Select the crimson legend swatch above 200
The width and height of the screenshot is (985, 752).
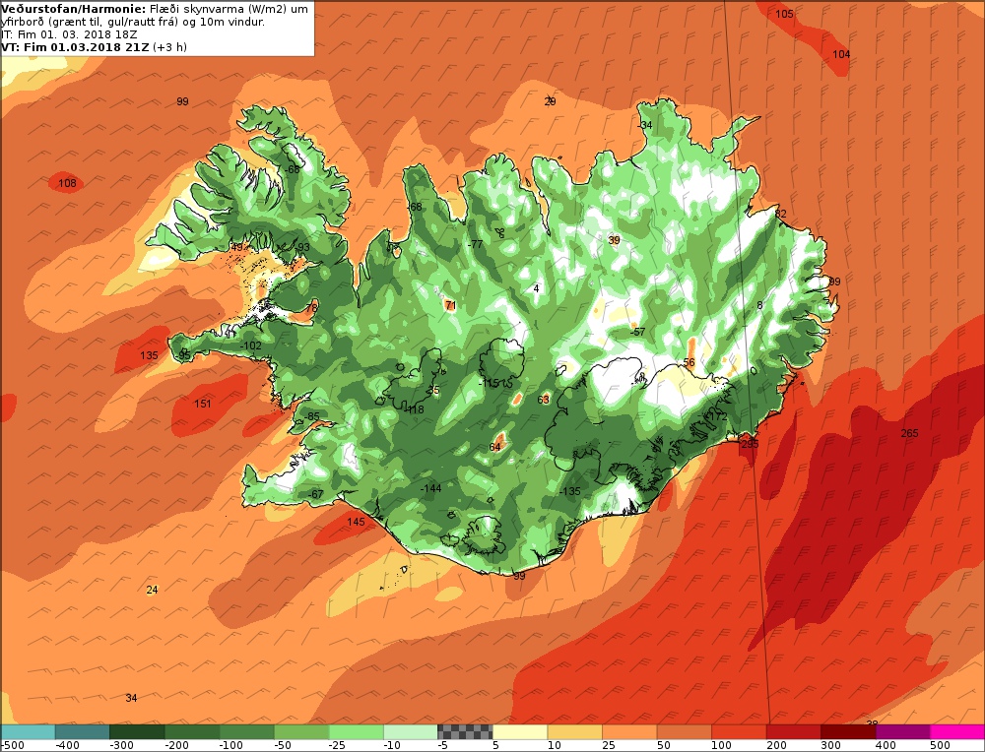click(x=793, y=731)
